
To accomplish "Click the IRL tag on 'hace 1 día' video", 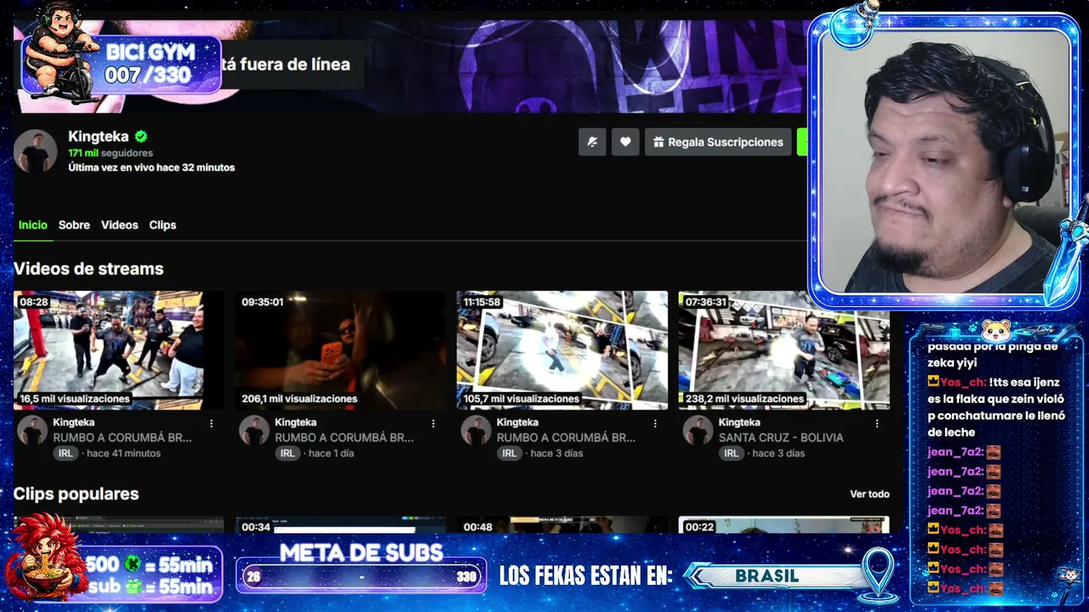I will pos(288,454).
